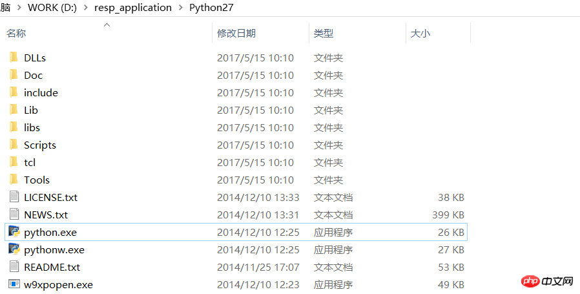Select the Doc folder icon
Image resolution: width=580 pixels, height=294 pixels.
point(14,75)
